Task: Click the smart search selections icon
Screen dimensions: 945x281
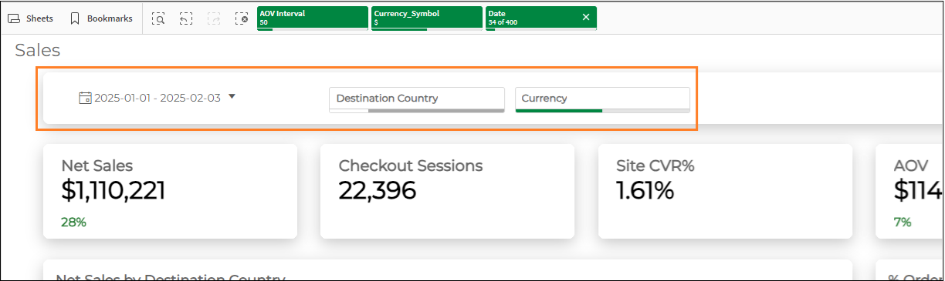Action: click(x=158, y=18)
